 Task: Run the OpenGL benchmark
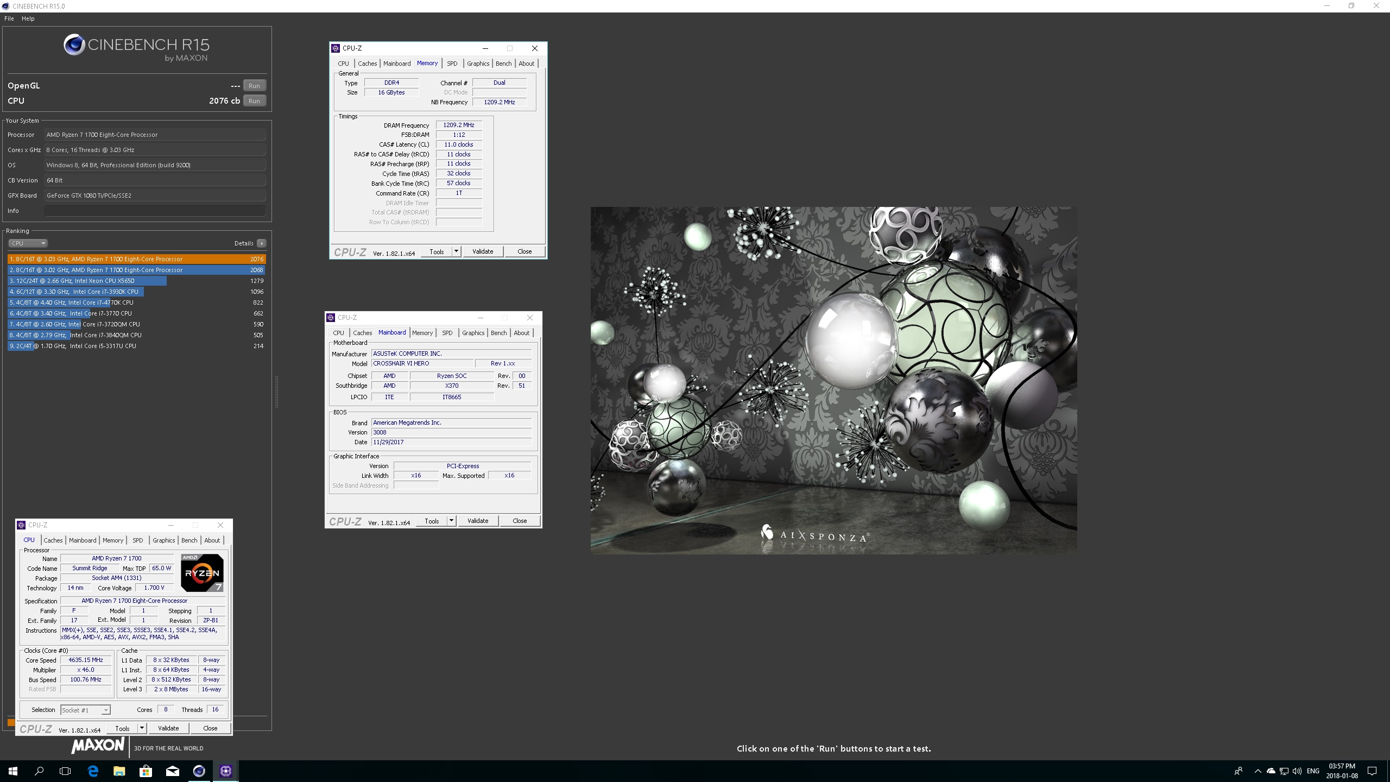tap(254, 86)
